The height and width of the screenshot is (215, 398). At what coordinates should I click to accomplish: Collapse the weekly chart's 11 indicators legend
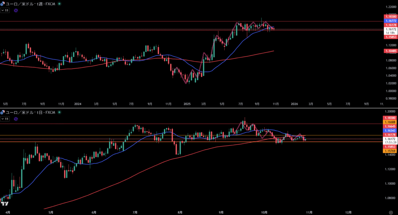(5, 11)
